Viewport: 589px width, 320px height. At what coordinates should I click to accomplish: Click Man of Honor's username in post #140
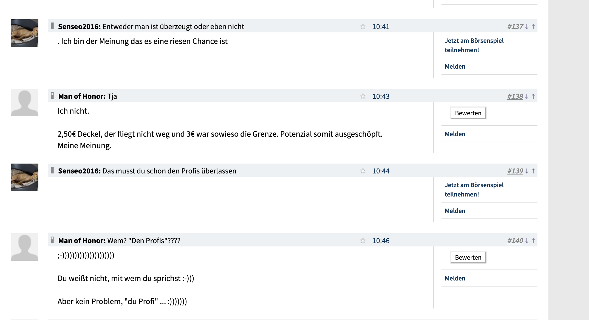(82, 241)
